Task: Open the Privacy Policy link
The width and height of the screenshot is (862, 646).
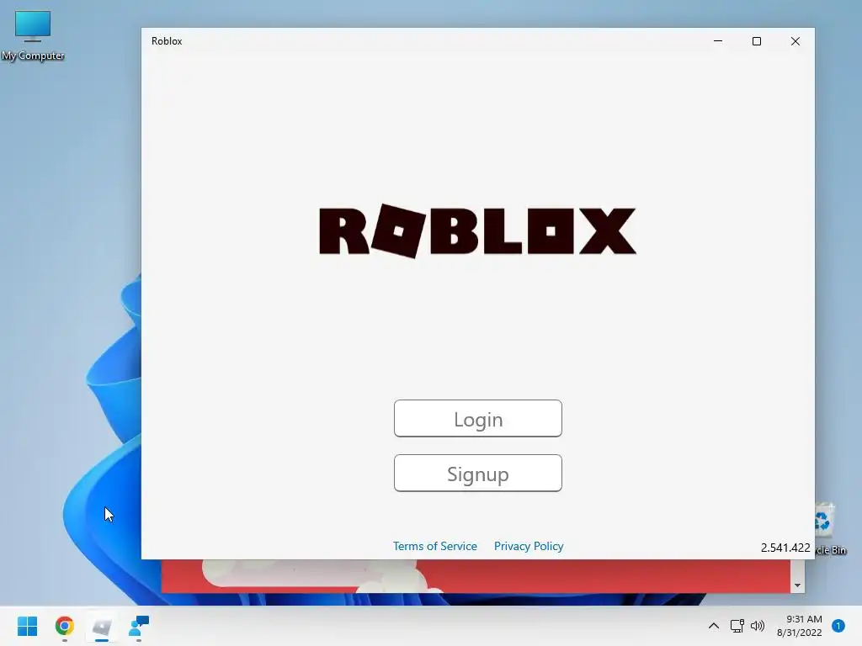Action: click(529, 546)
